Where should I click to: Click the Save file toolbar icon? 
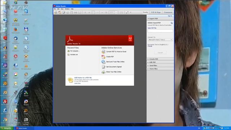pyautogui.click(x=71, y=13)
